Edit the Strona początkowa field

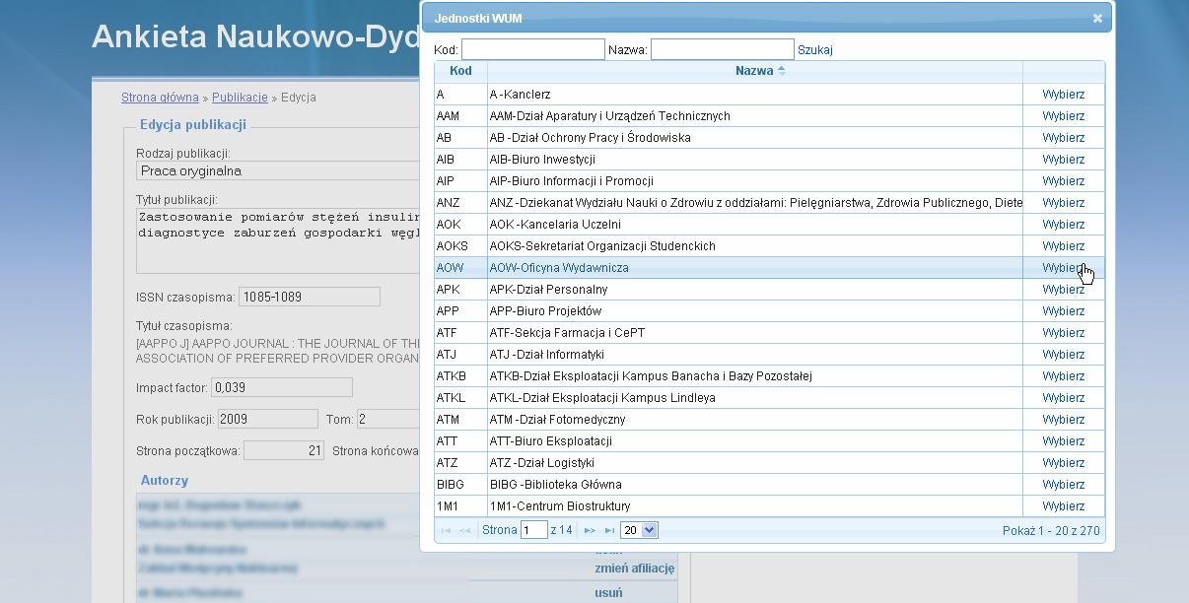284,450
